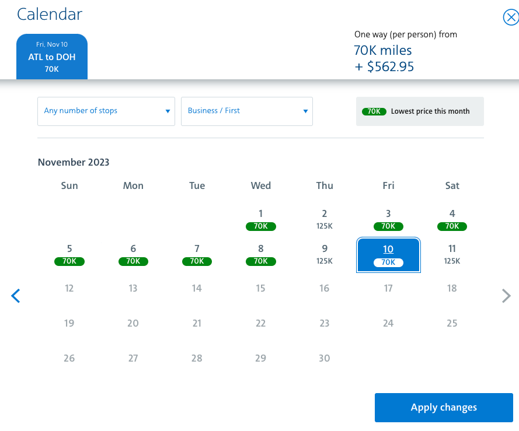The image size is (519, 431).
Task: Click the 70K badge on the selected date 10
Action: coord(388,262)
